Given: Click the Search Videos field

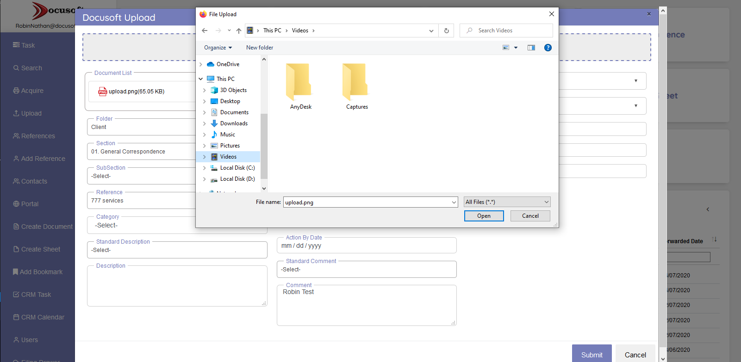Looking at the screenshot, I should point(506,31).
